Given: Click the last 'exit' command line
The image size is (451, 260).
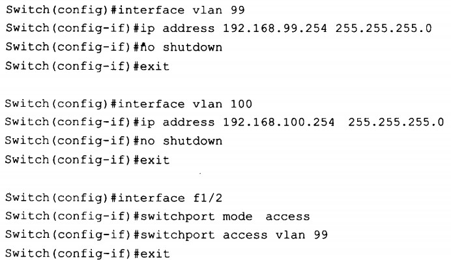Looking at the screenshot, I should pyautogui.click(x=87, y=253).
